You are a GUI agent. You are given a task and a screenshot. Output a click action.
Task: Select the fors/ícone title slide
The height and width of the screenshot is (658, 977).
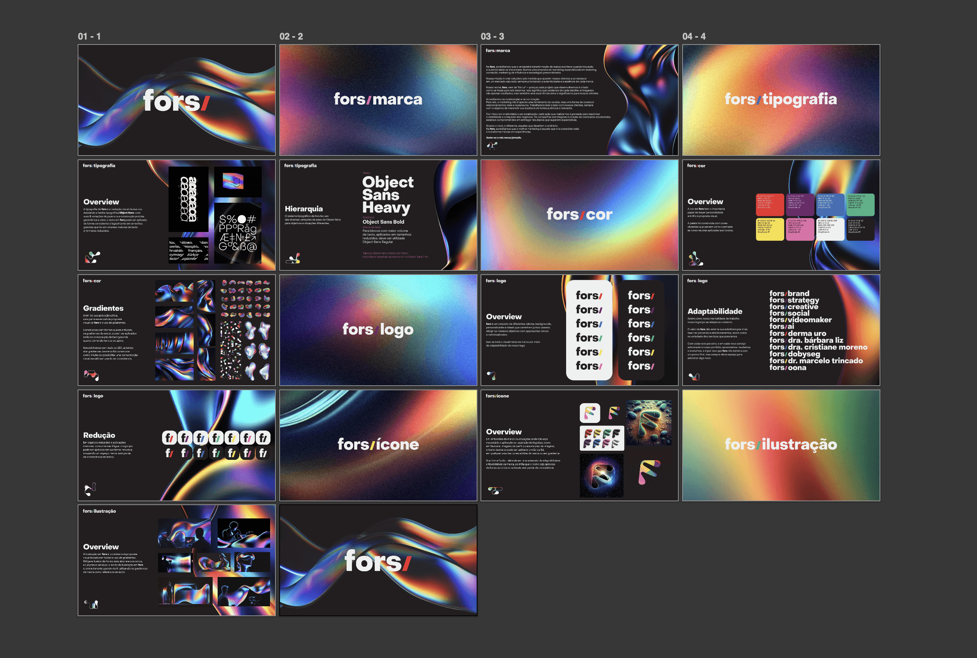[x=378, y=445]
